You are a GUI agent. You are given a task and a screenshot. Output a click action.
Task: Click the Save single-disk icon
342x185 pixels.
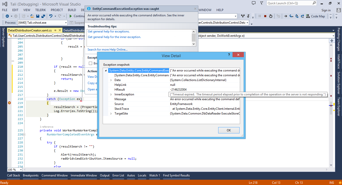click(38, 16)
